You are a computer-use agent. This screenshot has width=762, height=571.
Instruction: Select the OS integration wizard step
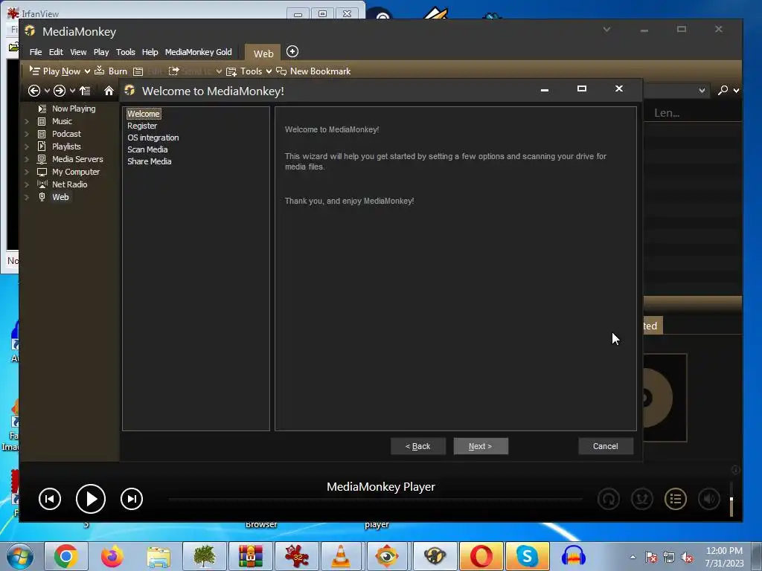153,138
